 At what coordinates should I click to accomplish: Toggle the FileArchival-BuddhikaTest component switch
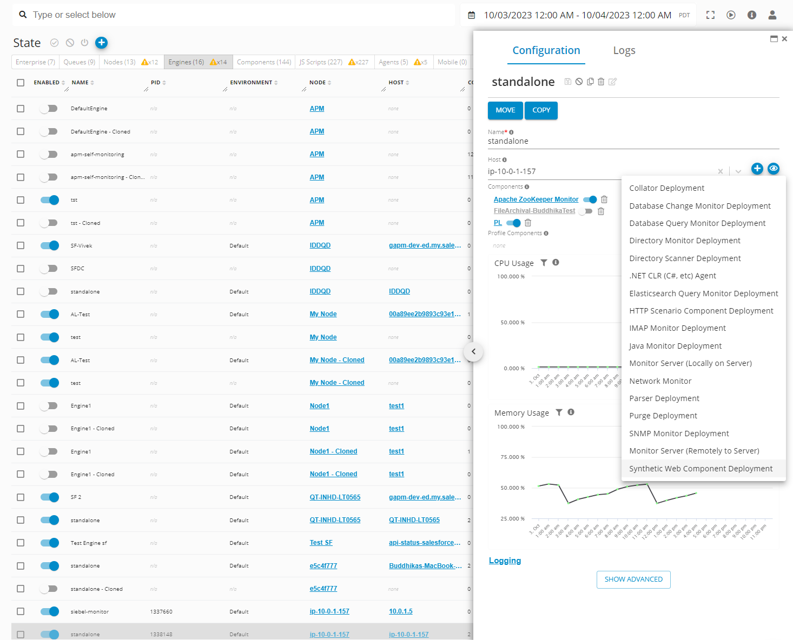(585, 211)
